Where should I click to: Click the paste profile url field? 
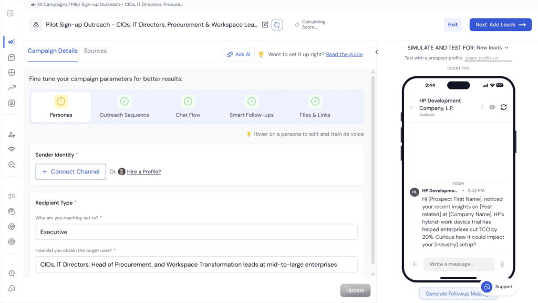tap(488, 58)
